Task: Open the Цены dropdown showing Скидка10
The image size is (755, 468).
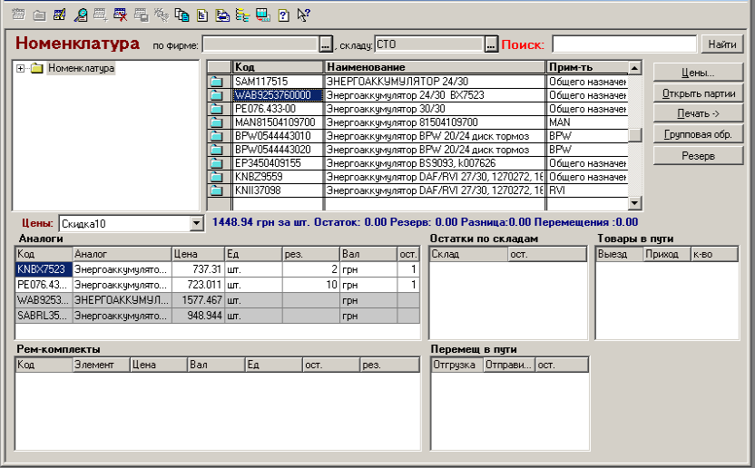Action: (196, 223)
